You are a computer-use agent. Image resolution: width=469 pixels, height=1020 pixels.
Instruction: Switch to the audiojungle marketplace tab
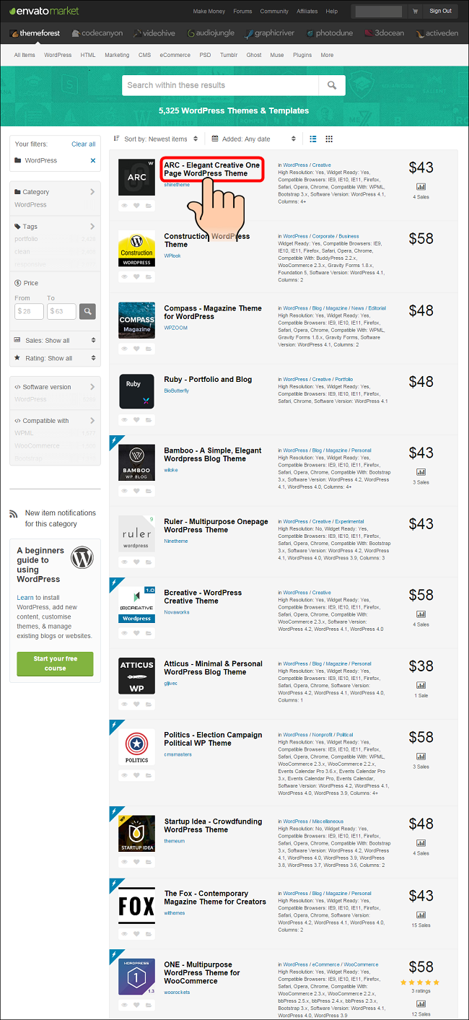point(212,33)
